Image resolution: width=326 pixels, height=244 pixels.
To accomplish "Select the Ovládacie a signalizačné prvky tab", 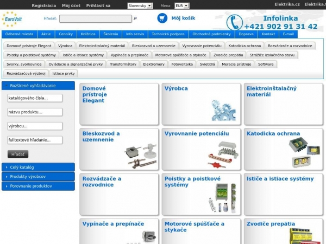I will 76,65.
